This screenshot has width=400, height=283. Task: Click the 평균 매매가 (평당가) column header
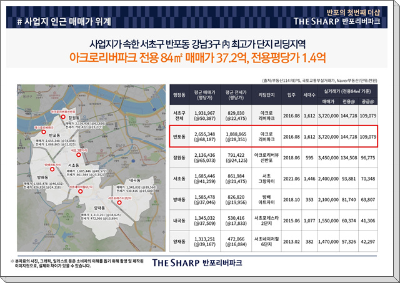tap(204, 95)
